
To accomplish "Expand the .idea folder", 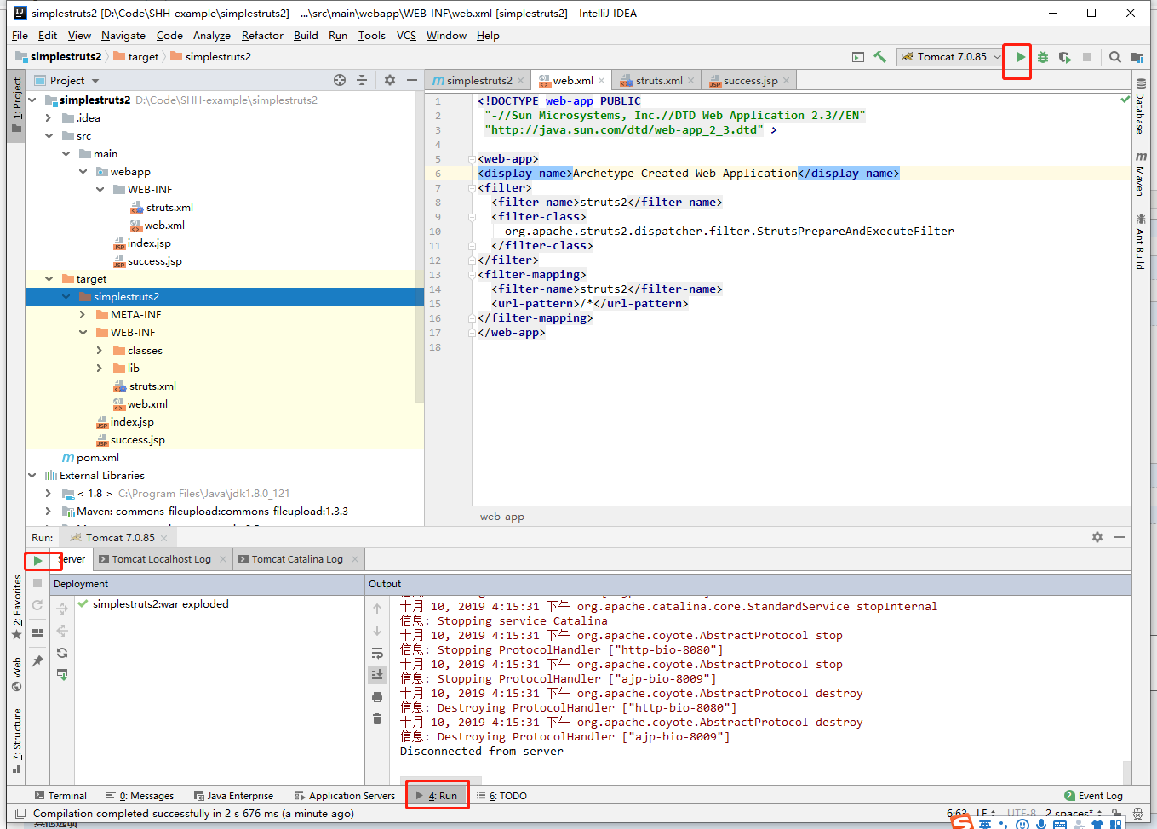I will (49, 118).
